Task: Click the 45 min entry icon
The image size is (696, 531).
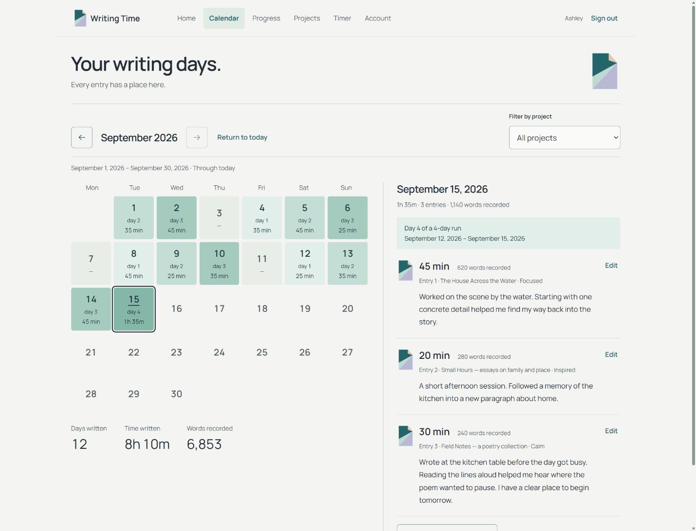Action: (405, 270)
